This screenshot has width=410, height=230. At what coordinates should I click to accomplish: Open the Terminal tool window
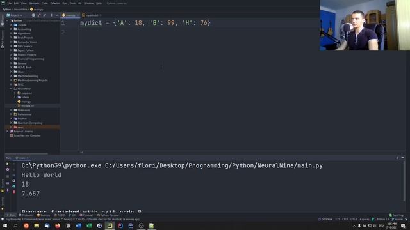pyautogui.click(x=86, y=215)
